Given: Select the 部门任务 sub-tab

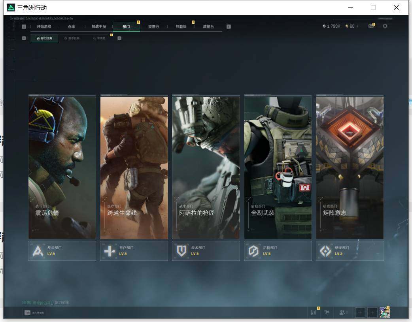Looking at the screenshot, I should (44, 38).
